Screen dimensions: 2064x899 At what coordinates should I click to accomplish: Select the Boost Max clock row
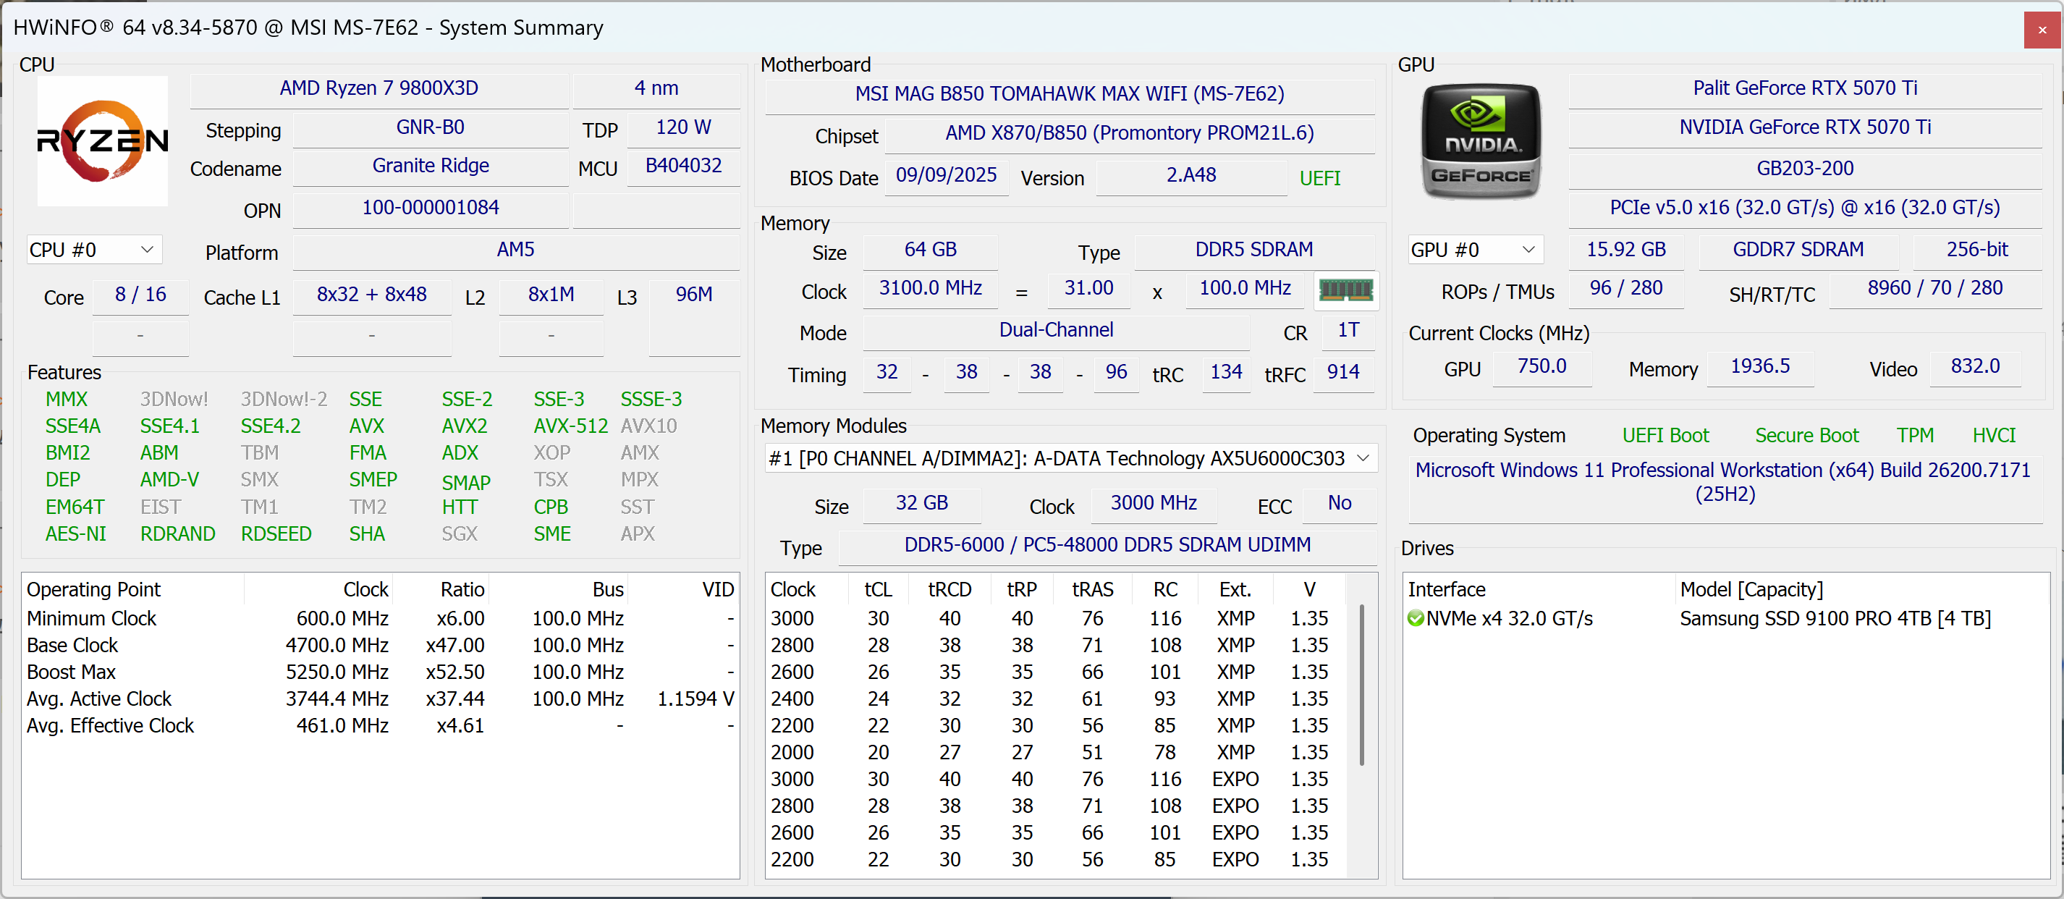pyautogui.click(x=72, y=672)
